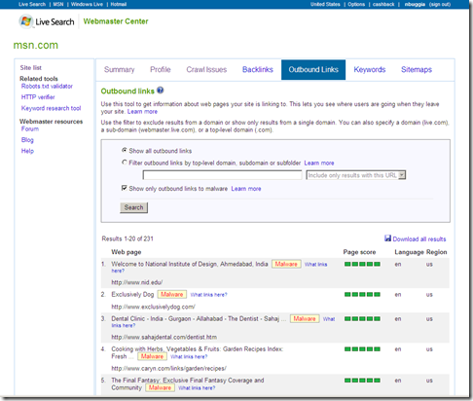Click the Malware badge for Final Fantasy
Screen dimensions: 473x401
click(x=160, y=387)
